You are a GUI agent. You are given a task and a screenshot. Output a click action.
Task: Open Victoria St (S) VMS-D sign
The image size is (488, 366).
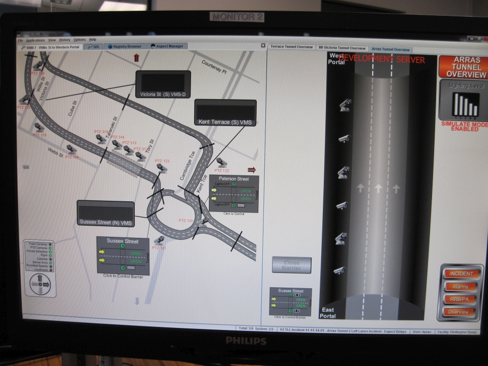tap(163, 84)
